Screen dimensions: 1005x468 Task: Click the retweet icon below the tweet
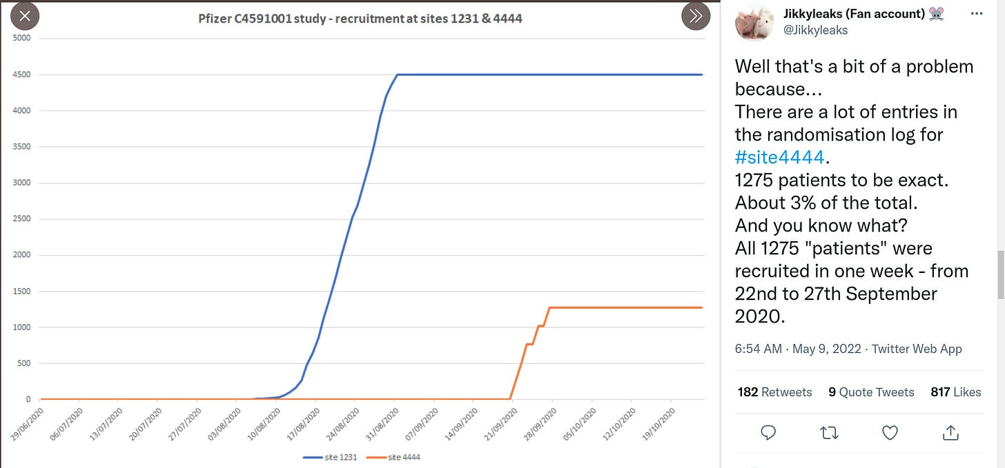829,433
